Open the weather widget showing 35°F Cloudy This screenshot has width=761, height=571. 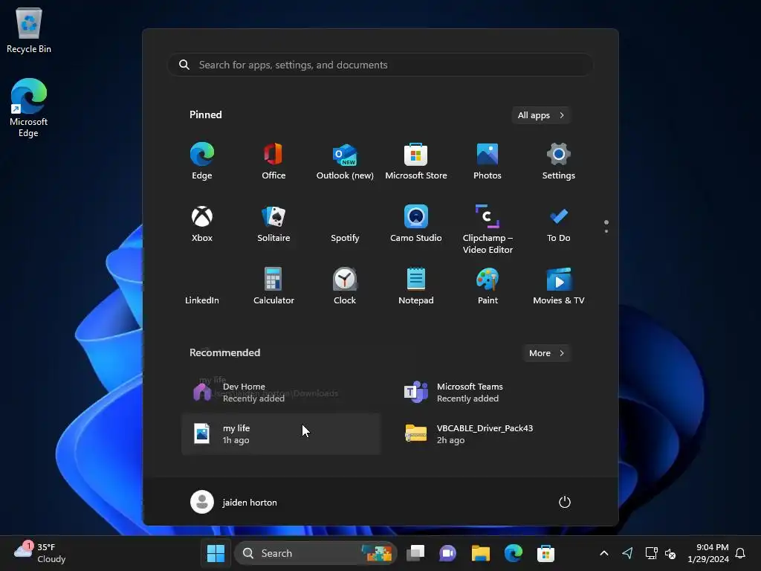click(40, 552)
